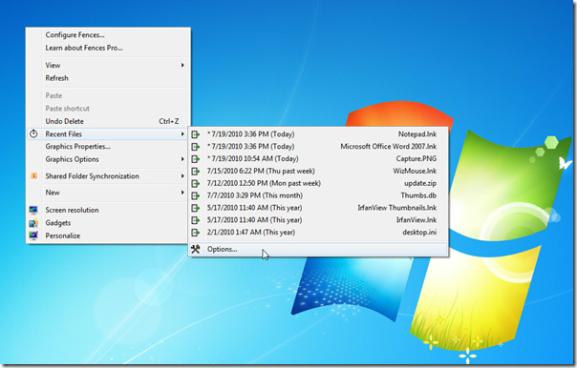Open WizMouse.lnk from recent files

318,172
